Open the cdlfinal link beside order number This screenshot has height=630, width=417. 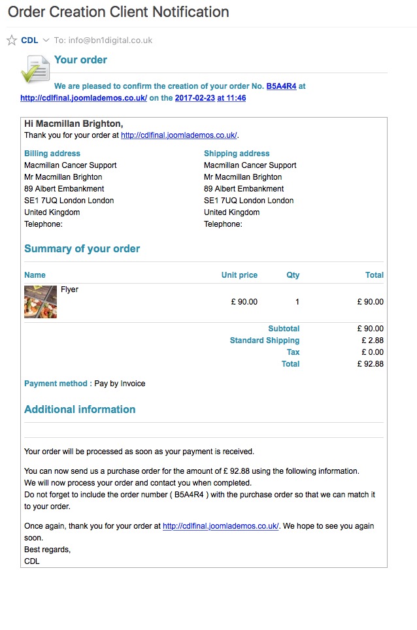click(84, 98)
